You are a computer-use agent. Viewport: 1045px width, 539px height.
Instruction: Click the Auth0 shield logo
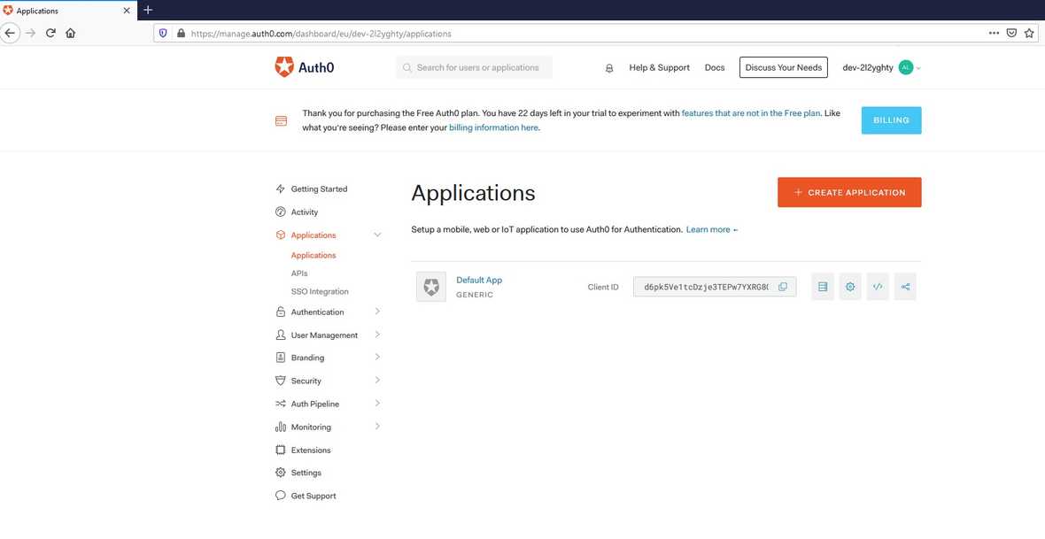coord(283,65)
